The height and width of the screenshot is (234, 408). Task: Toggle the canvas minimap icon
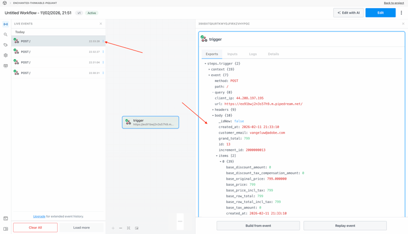[x=137, y=228]
